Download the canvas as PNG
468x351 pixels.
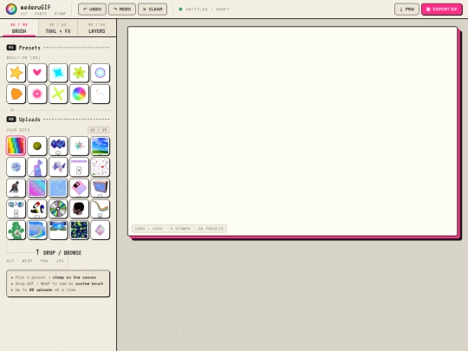[x=406, y=10]
